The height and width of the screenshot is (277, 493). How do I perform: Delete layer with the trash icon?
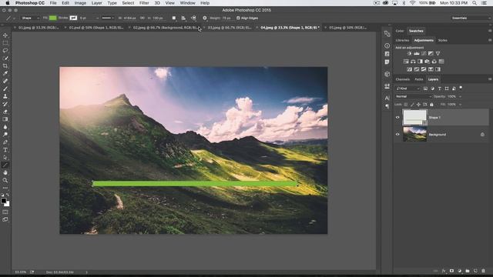click(x=483, y=271)
